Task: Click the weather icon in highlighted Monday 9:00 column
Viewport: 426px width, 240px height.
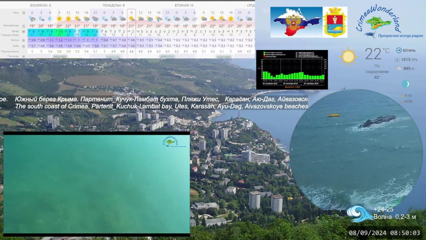Action: click(x=131, y=19)
